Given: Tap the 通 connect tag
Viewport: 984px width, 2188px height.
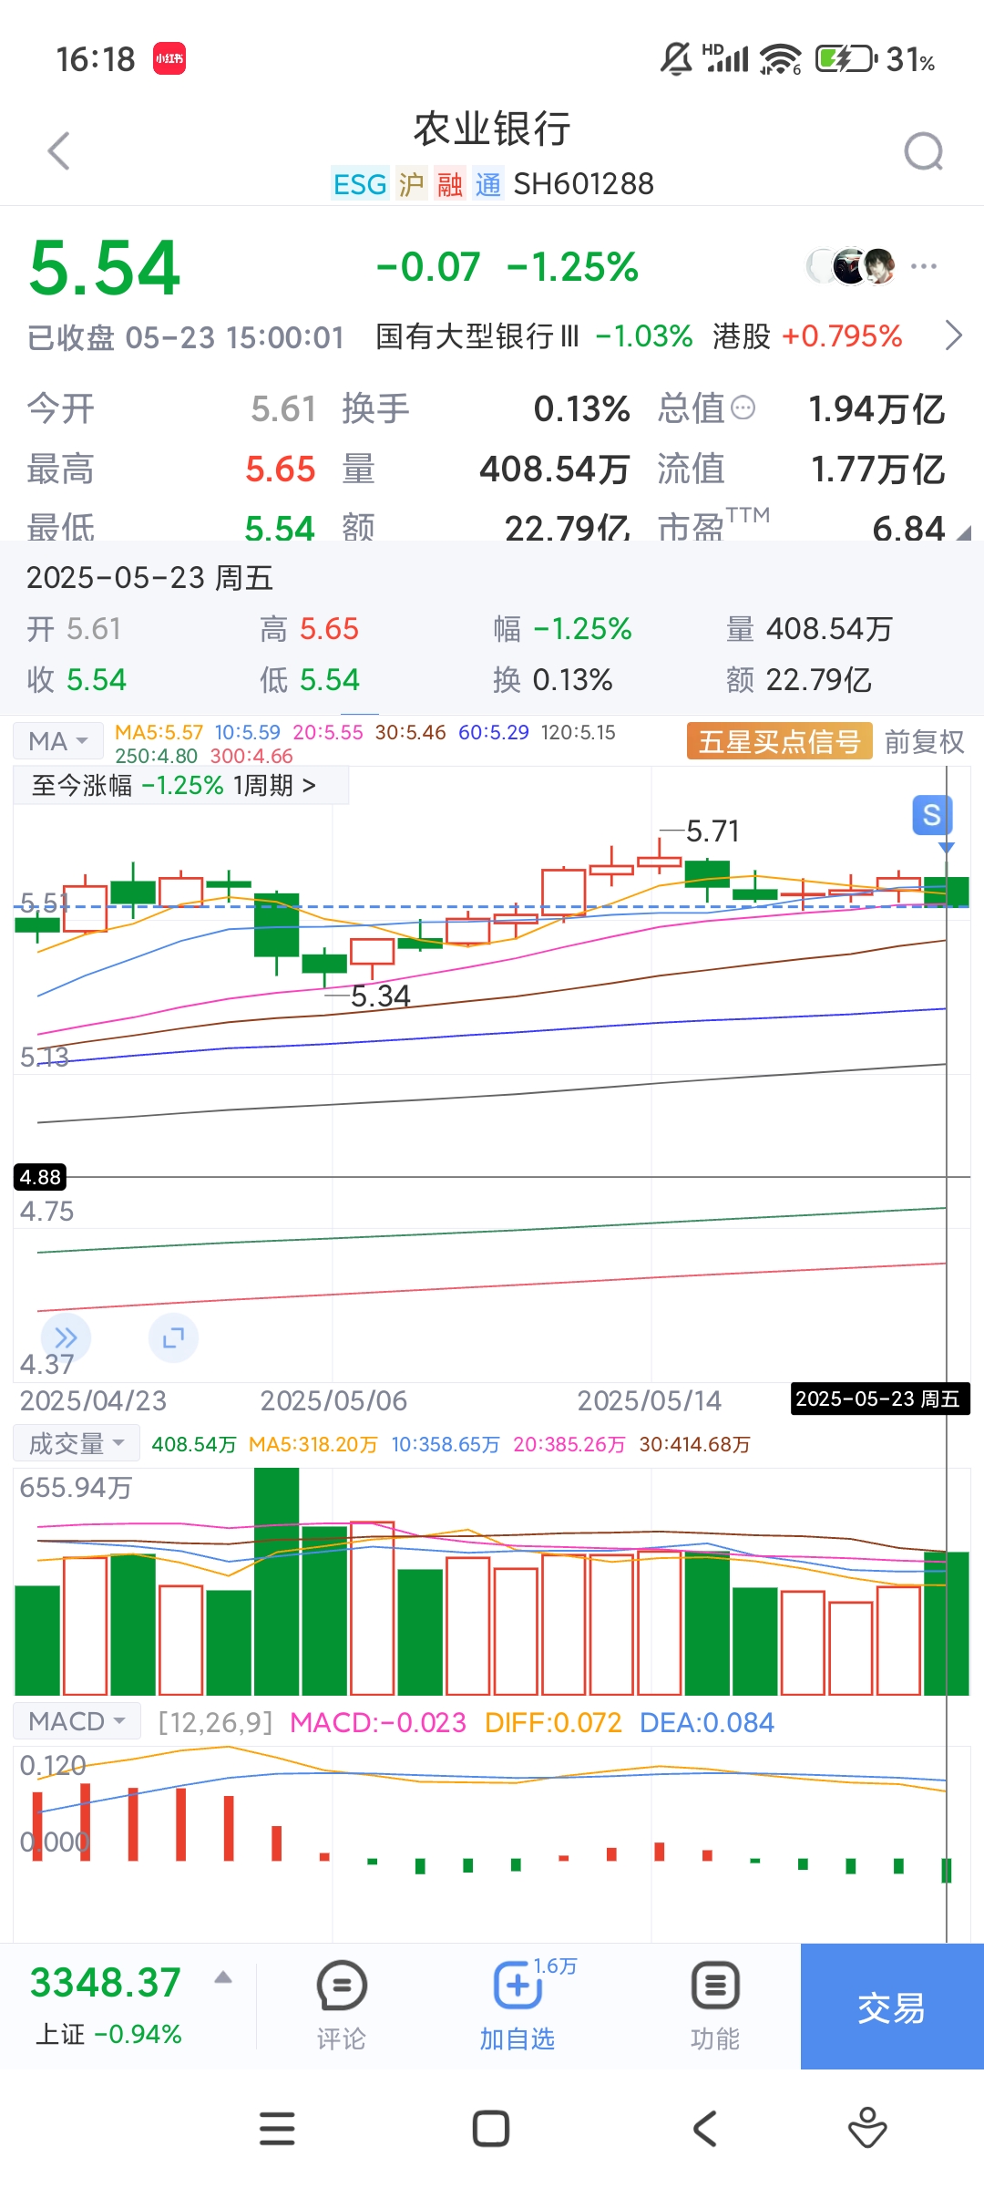Looking at the screenshot, I should point(487,184).
